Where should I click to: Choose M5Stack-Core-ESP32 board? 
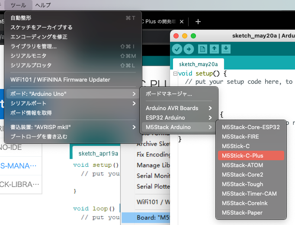tap(251, 127)
